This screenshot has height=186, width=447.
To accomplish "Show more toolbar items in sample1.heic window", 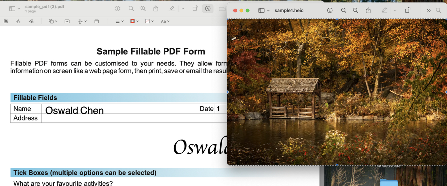I will pos(428,11).
